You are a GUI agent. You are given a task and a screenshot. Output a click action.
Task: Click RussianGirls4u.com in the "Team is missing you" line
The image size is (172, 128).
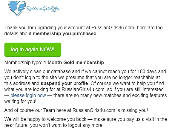[x=94, y=110]
